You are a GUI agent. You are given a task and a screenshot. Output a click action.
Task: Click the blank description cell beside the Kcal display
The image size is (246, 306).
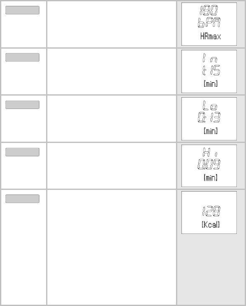pyautogui.click(x=111, y=247)
